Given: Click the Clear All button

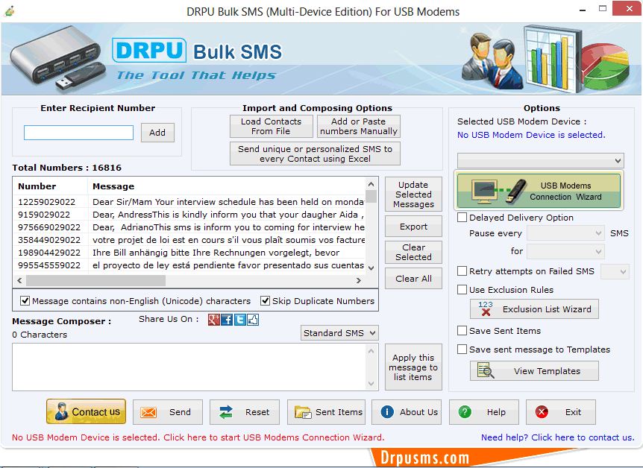Looking at the screenshot, I should (x=413, y=279).
